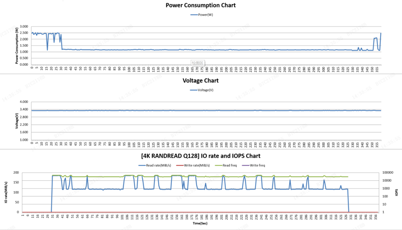Click the 0.500 tick on the power axis
This screenshot has width=402, height=230.
pos(24,58)
